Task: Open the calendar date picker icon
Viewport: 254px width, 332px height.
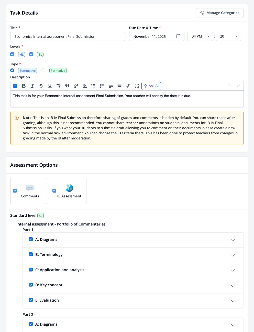Action: [x=178, y=36]
